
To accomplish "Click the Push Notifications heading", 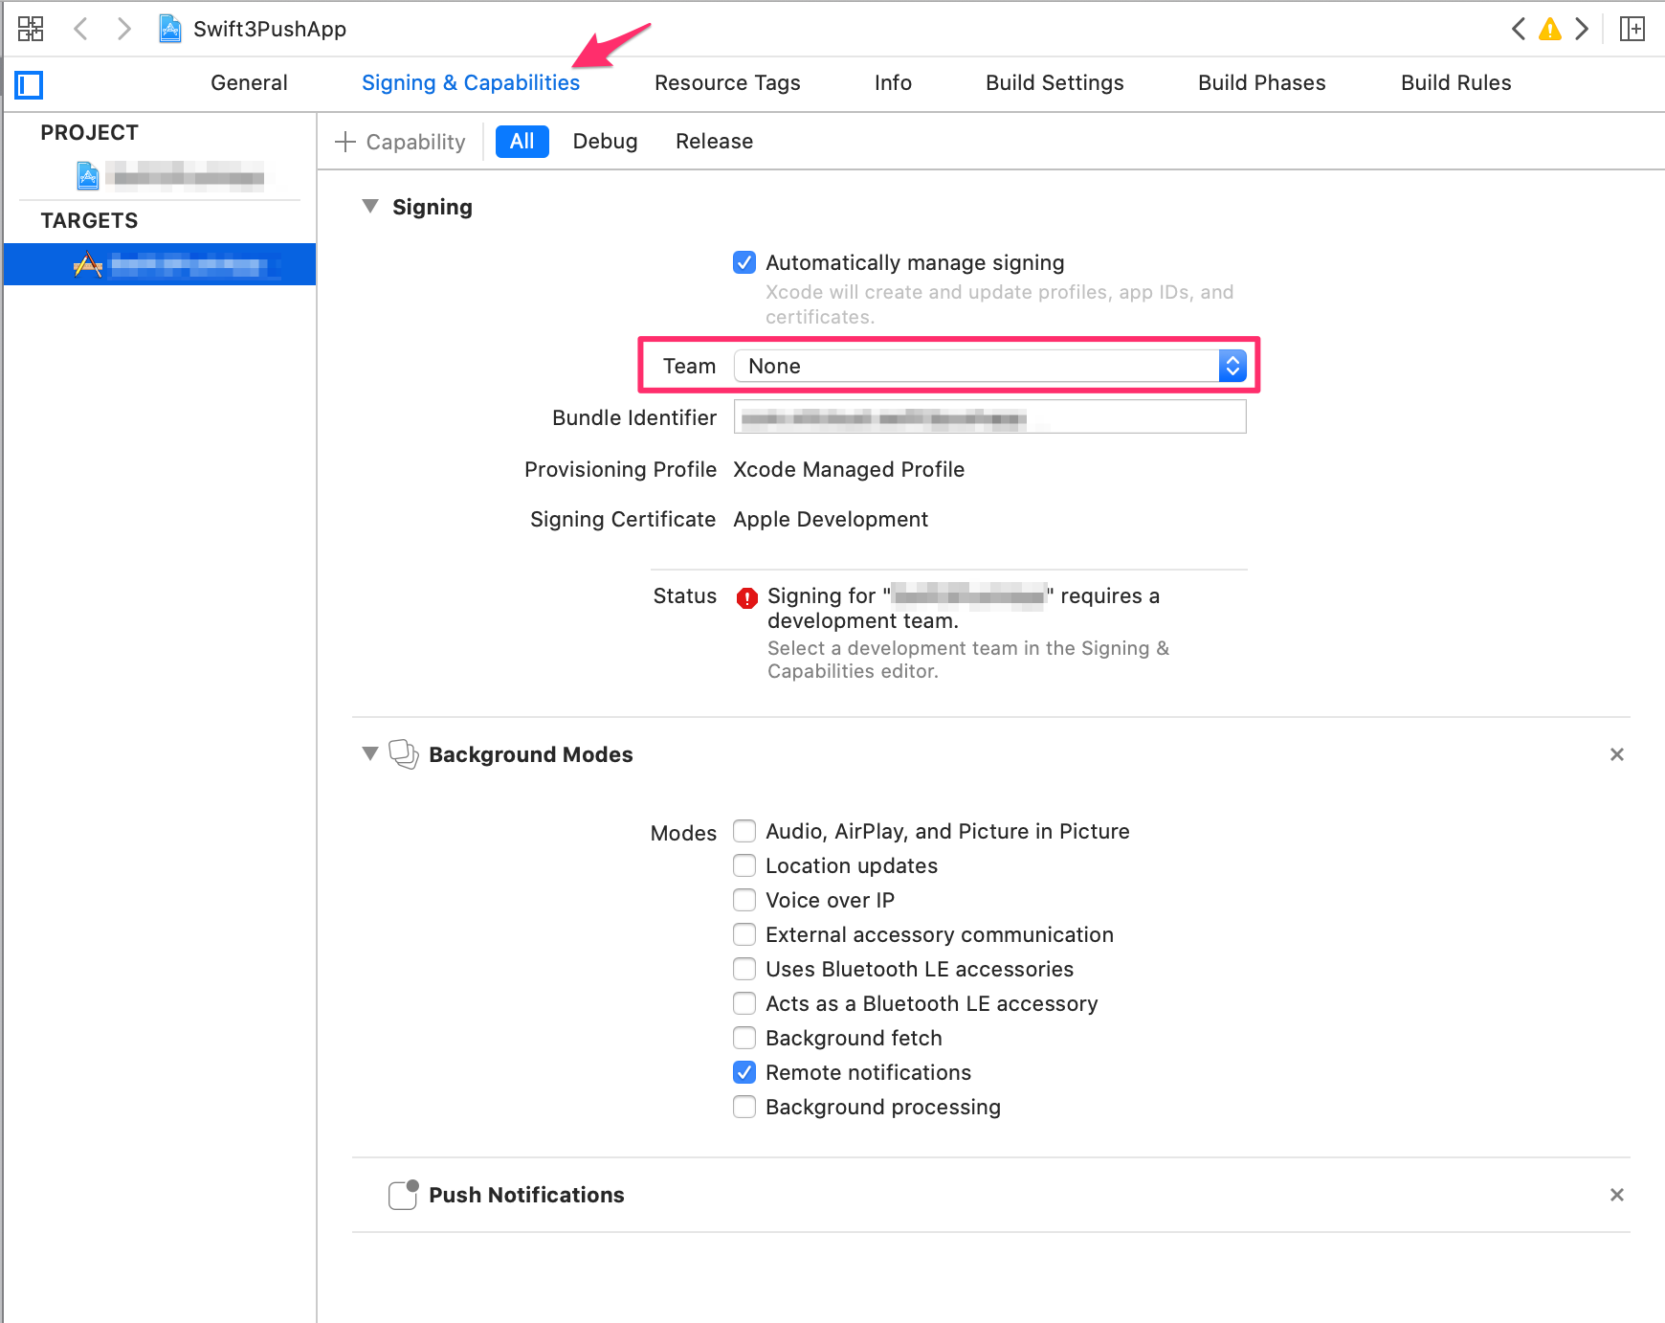I will 526,1195.
